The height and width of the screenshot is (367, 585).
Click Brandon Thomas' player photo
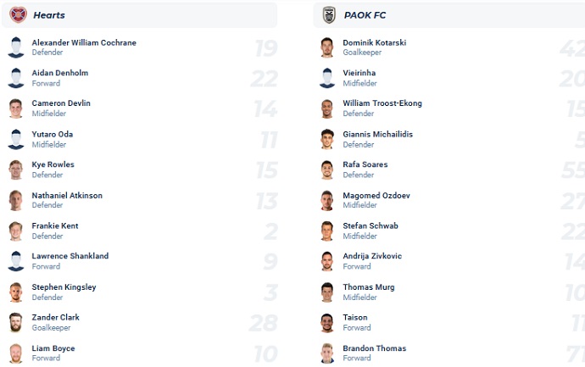(327, 353)
